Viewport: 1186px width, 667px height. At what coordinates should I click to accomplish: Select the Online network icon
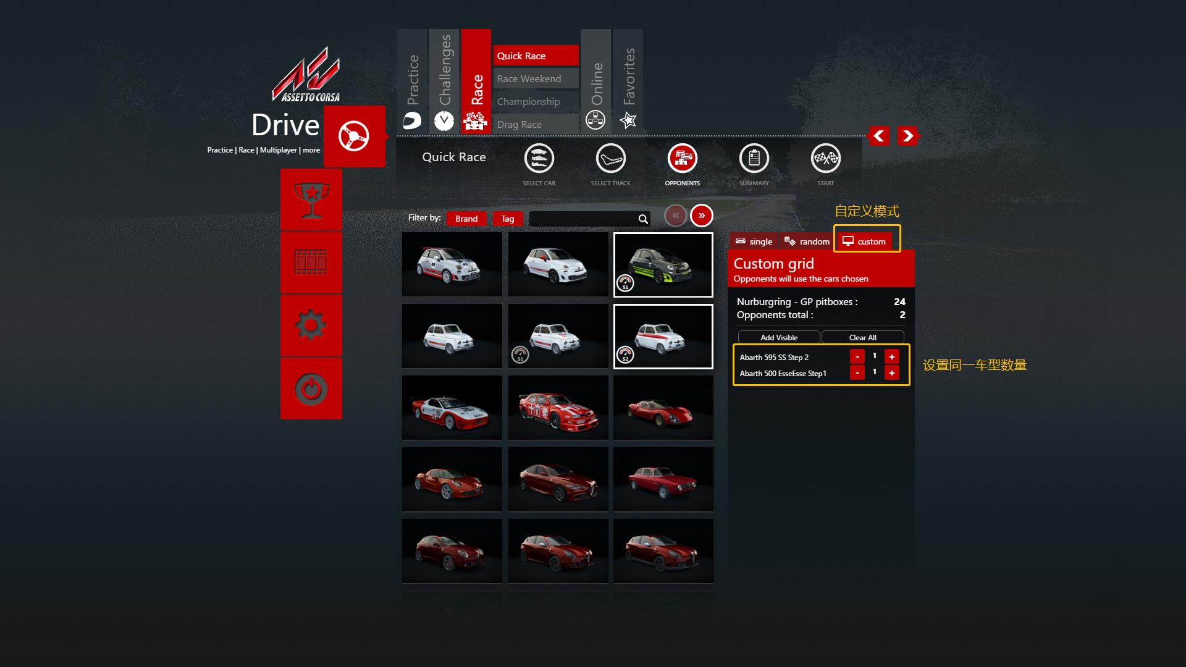tap(595, 120)
